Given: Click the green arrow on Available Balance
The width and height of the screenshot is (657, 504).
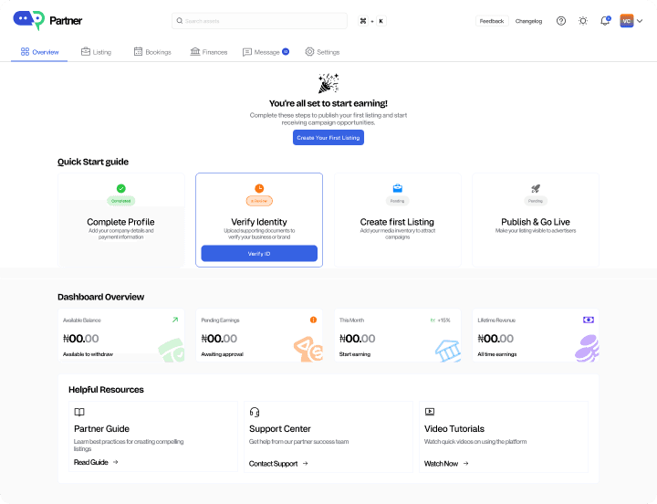Looking at the screenshot, I should [175, 320].
